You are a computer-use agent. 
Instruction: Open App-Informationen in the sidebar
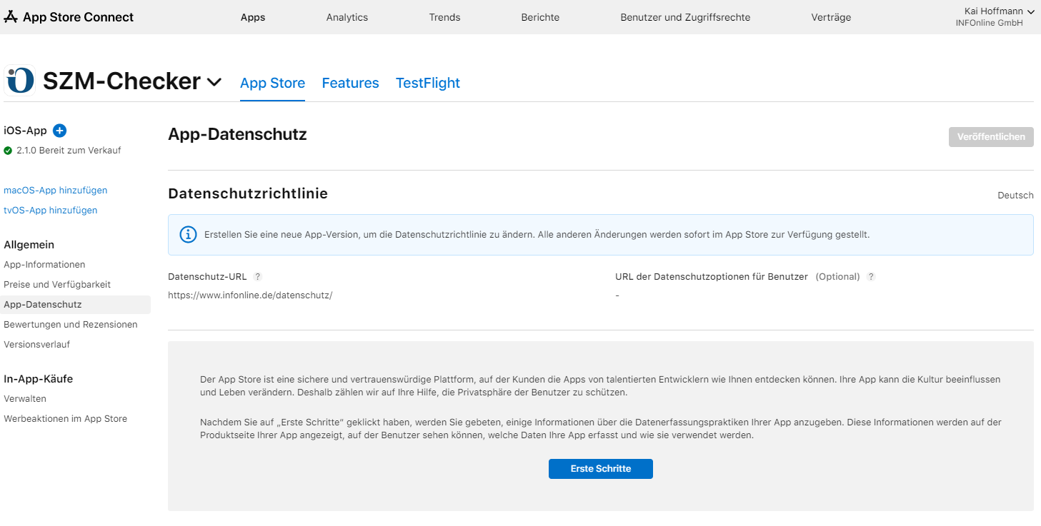[44, 265]
